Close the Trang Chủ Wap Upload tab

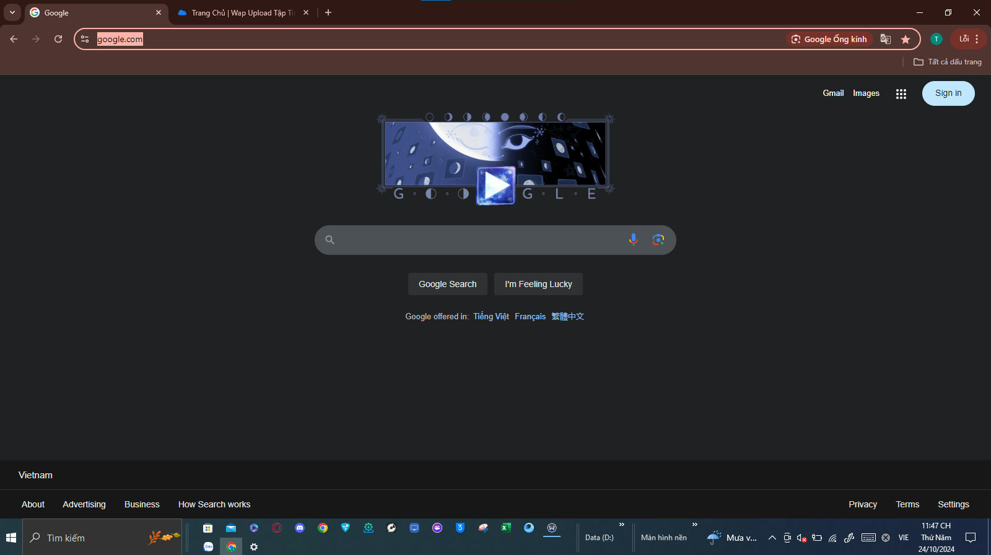(x=306, y=12)
